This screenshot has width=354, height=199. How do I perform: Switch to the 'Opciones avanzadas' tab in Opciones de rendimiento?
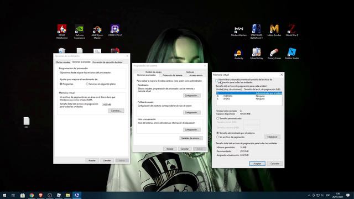tap(81, 62)
